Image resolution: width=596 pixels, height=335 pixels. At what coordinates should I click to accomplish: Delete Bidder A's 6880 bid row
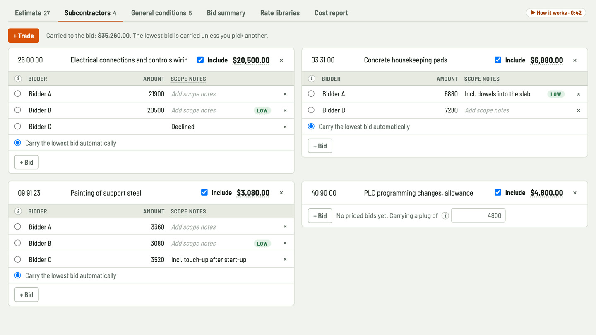[579, 94]
